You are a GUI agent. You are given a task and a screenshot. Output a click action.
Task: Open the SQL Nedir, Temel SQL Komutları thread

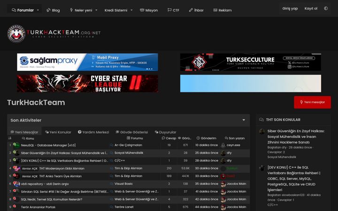(x=52, y=199)
